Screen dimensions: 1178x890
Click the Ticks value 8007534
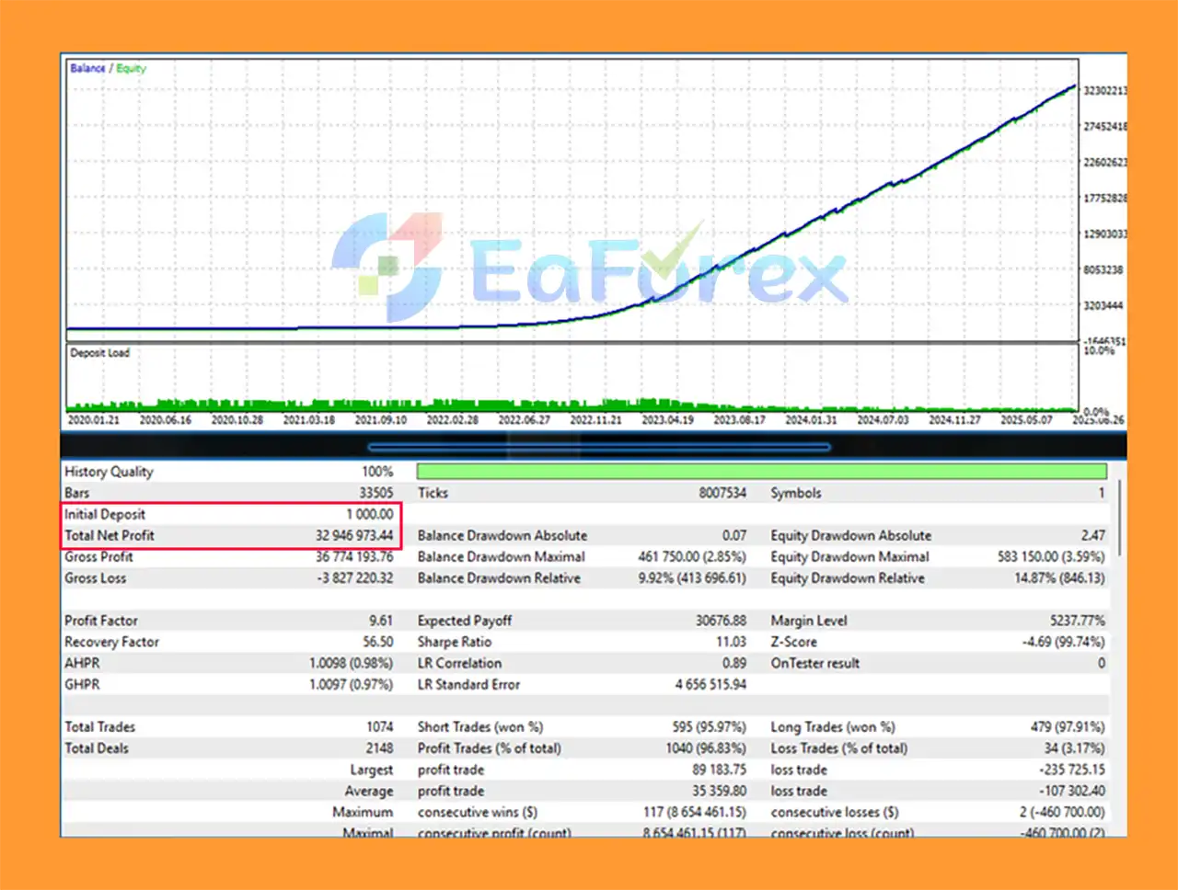pos(722,493)
